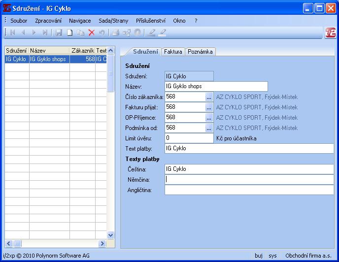The width and height of the screenshot is (339, 262).
Task: Open lookup button for OP-Příjemce
Action: tap(208, 118)
